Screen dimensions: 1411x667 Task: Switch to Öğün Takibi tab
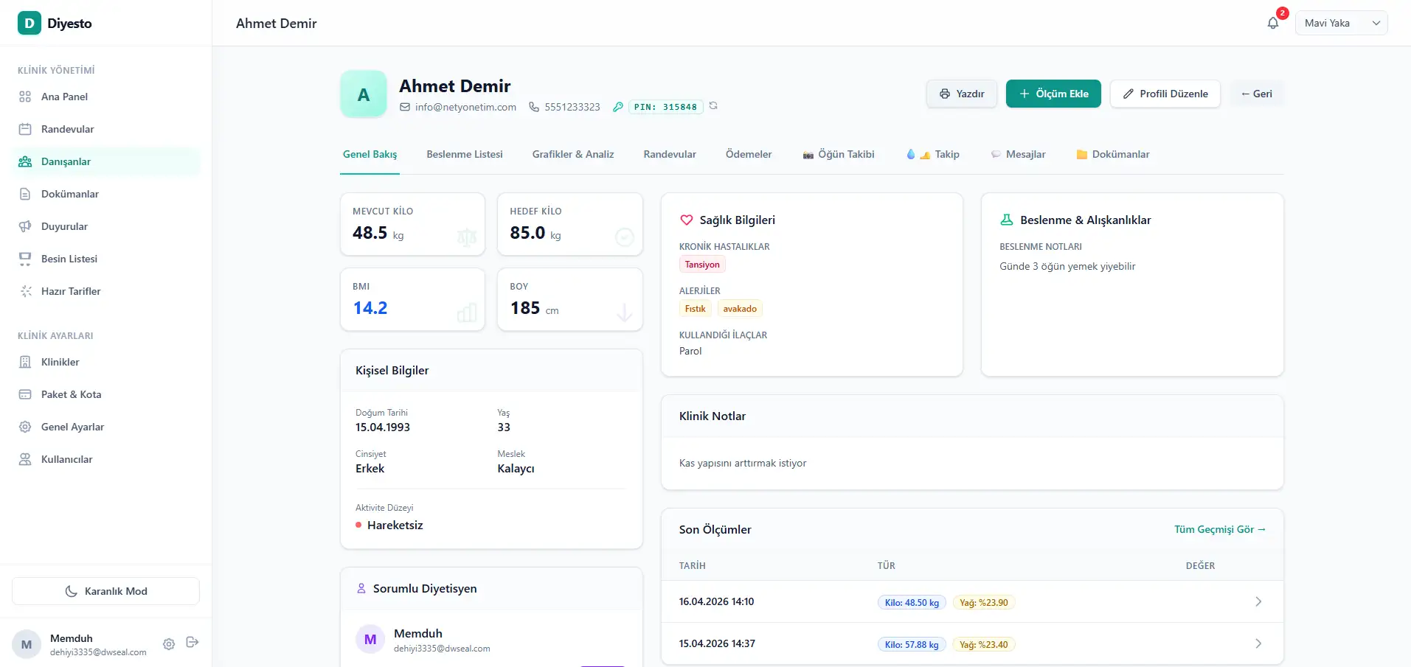[x=839, y=154]
